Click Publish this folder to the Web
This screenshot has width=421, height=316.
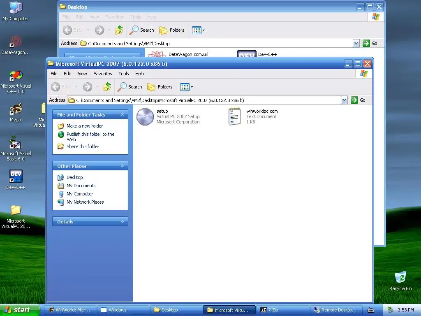[90, 137]
